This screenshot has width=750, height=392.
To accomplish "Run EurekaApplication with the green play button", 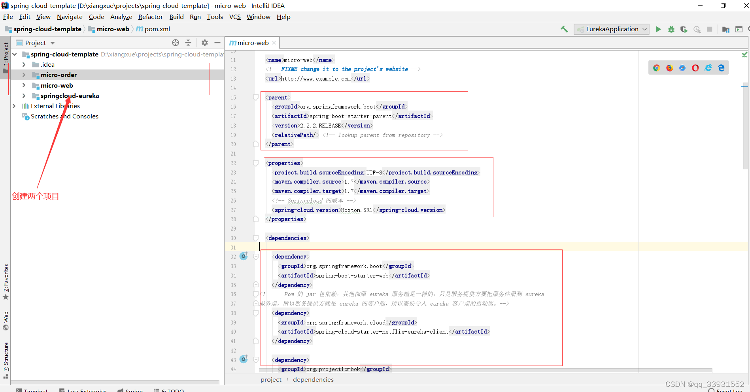I will [658, 29].
